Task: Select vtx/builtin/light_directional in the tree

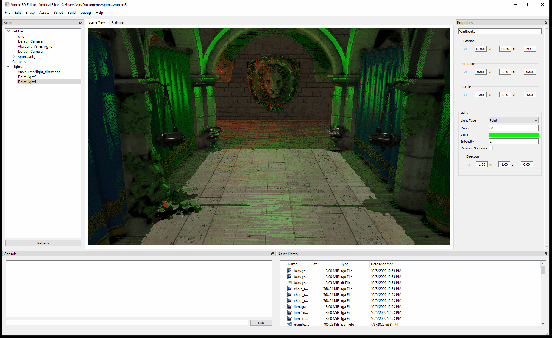Action: pyautogui.click(x=40, y=72)
